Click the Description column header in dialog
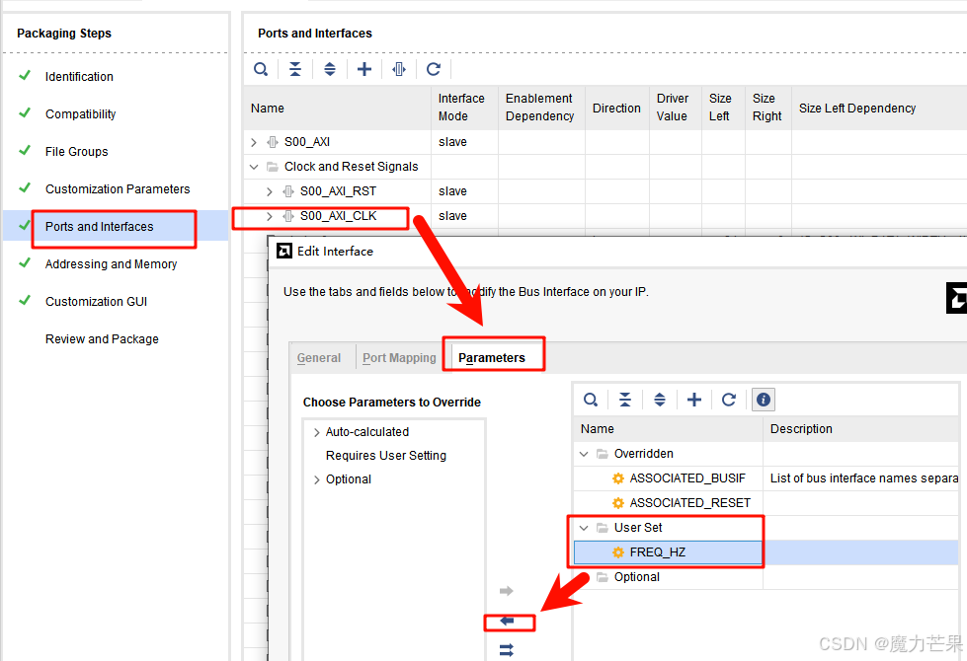967x661 pixels. pyautogui.click(x=861, y=429)
